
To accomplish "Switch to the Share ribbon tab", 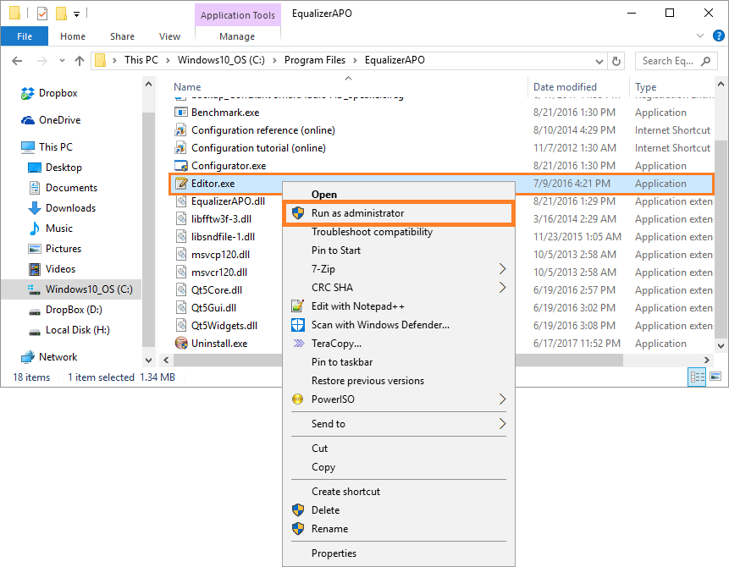I will (x=122, y=36).
